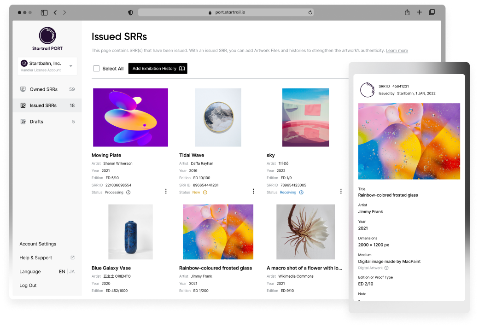The width and height of the screenshot is (479, 327).
Task: Click help icon beside Digital Artwork label
Action: (386, 268)
